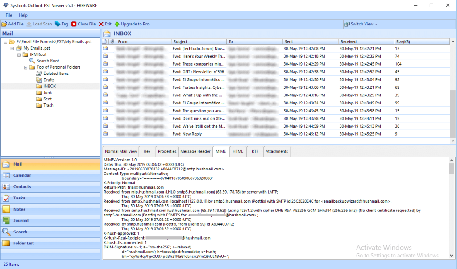Screen dimensions: 457x269
Task: Open the Journal navigation pane
Action: point(50,221)
